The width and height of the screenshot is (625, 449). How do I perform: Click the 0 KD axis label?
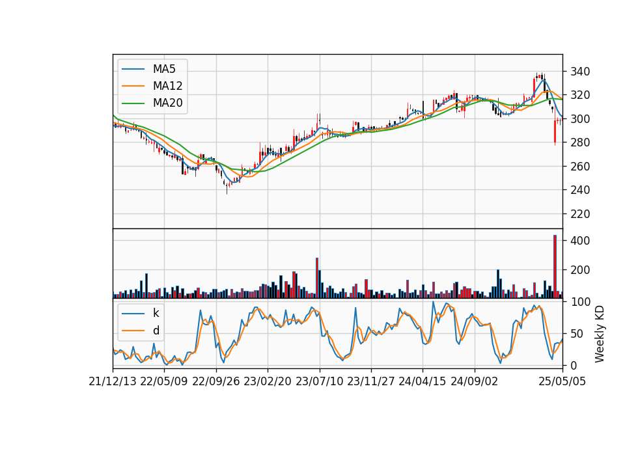(573, 365)
